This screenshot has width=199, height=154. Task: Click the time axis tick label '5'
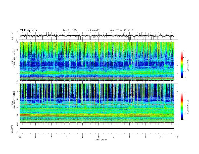pos(98,137)
